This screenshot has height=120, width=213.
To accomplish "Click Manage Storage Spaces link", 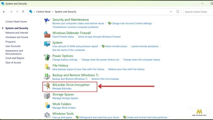I will (65, 98).
